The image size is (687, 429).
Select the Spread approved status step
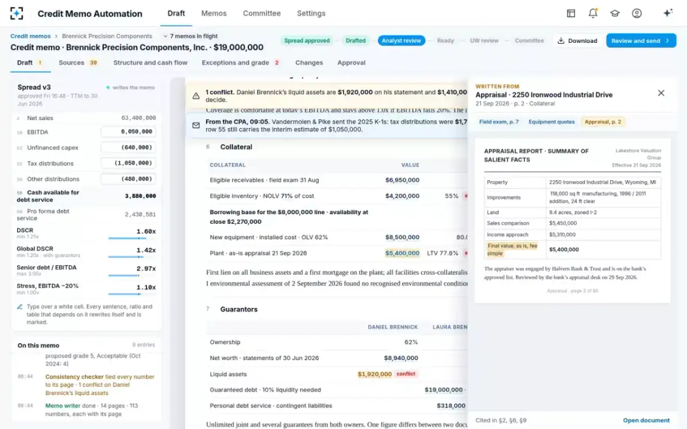point(307,41)
